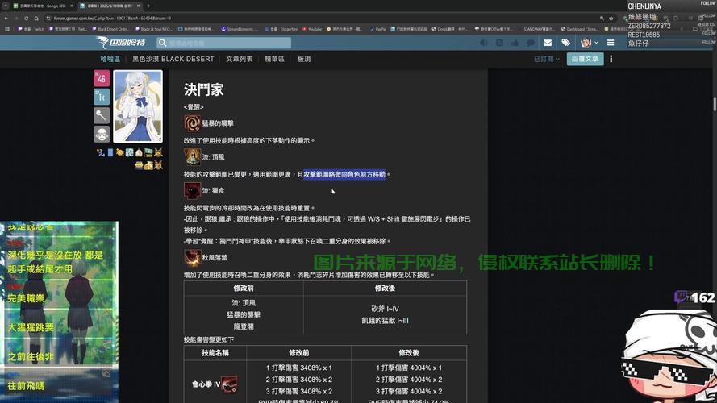Click the highlighted text 攻擊範圍略微向角色前方移動
The height and width of the screenshot is (403, 717).
344,174
